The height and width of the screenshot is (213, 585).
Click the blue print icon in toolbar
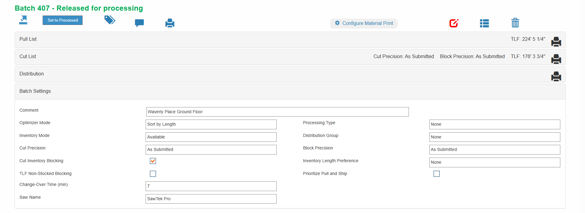pos(170,23)
